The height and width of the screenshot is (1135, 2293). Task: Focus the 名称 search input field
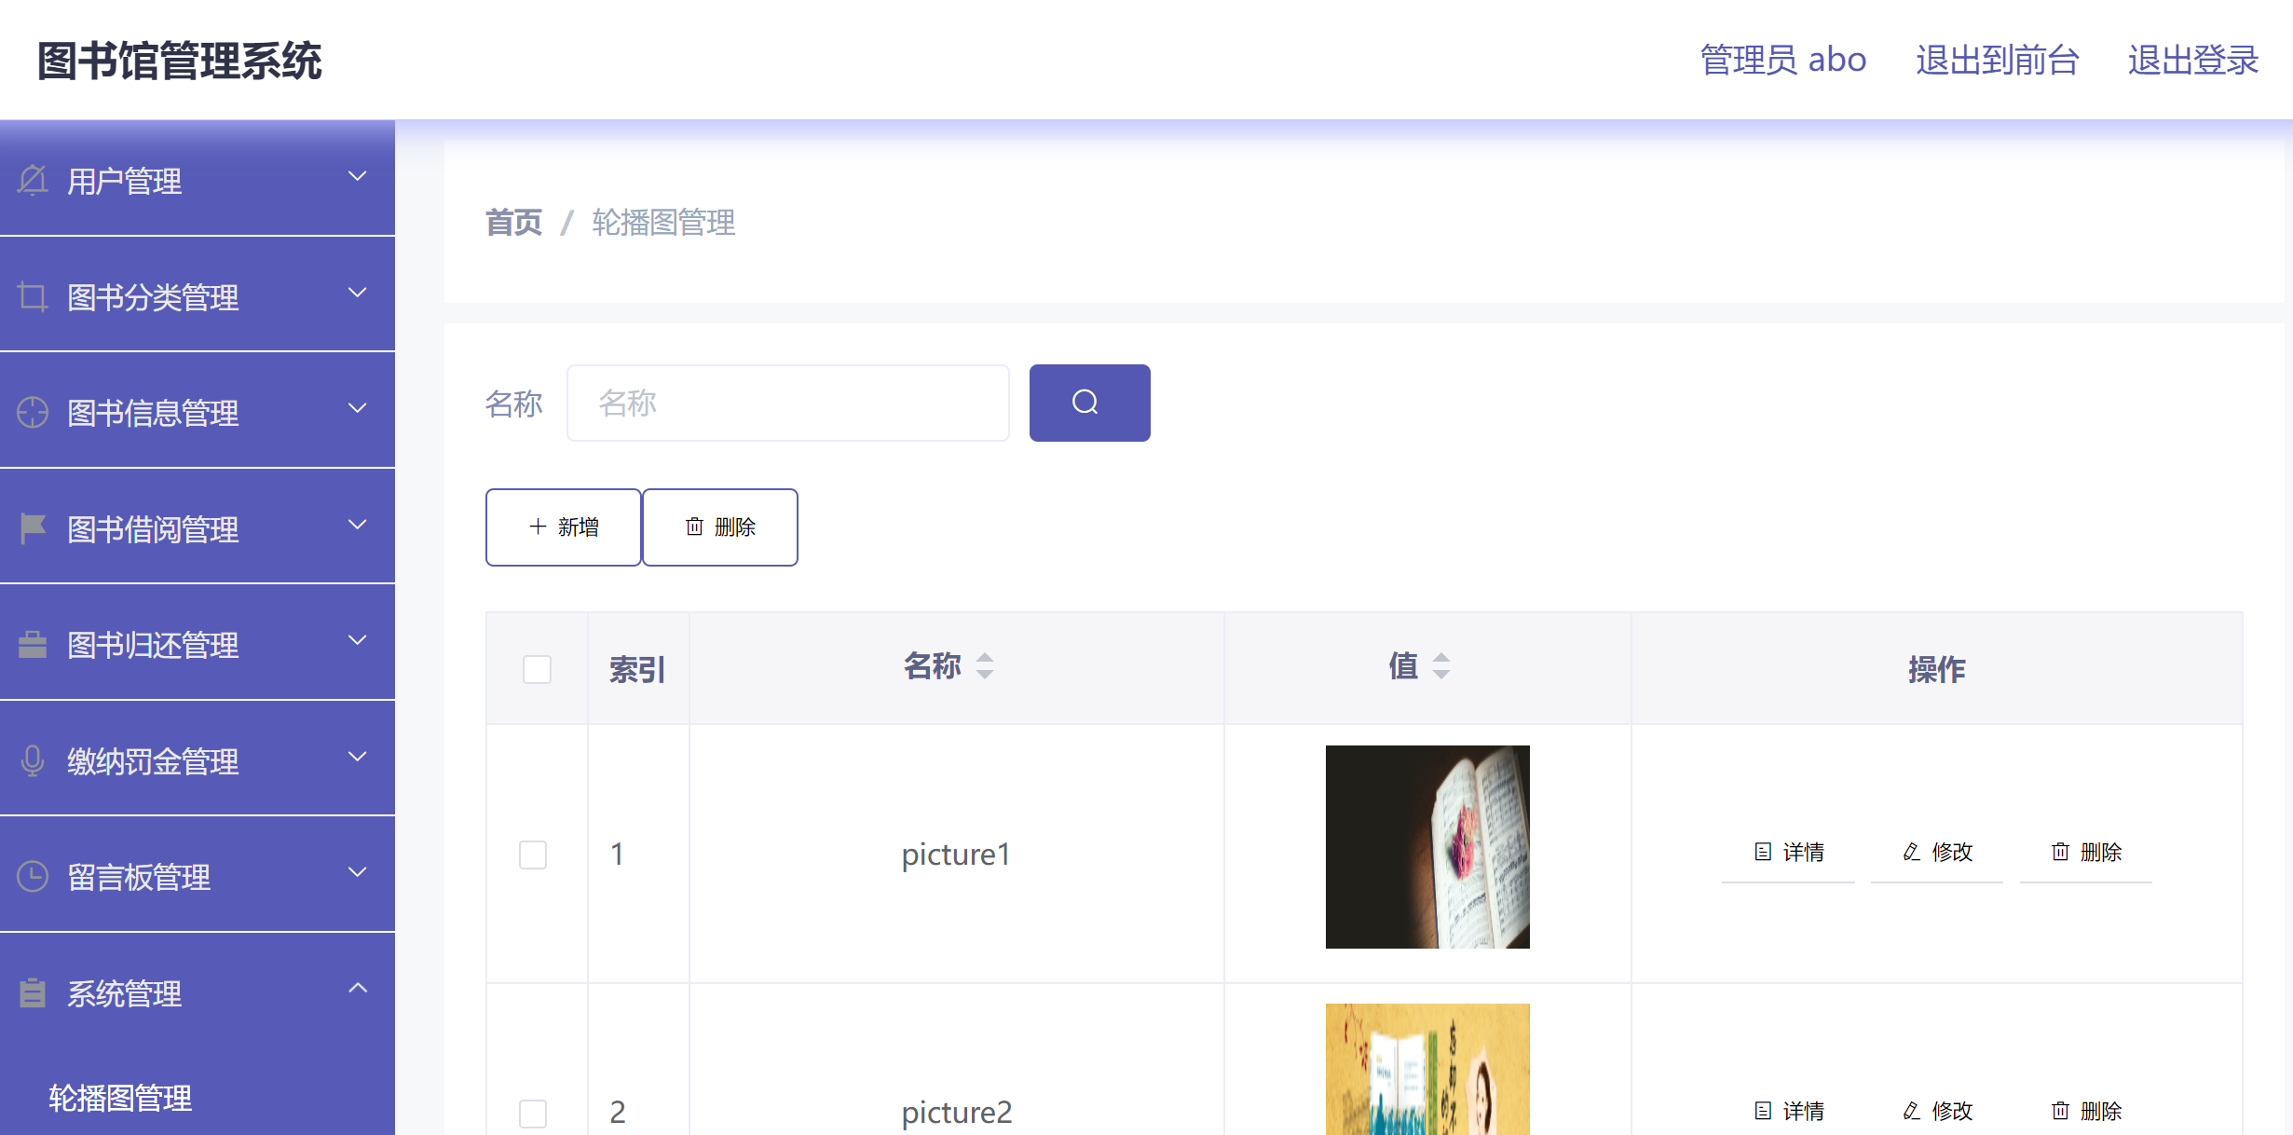point(788,403)
